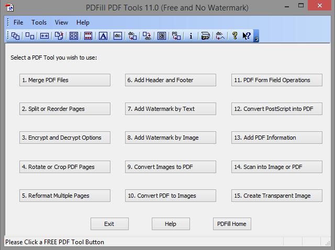
Task: Click 6. Add Header and Footer button
Action: [171, 80]
